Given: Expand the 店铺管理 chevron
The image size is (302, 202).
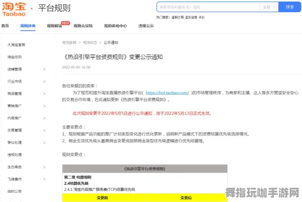Looking at the screenshot, I should [44, 69].
